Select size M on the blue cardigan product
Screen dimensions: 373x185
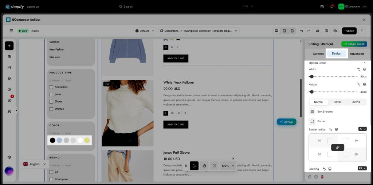172,48
